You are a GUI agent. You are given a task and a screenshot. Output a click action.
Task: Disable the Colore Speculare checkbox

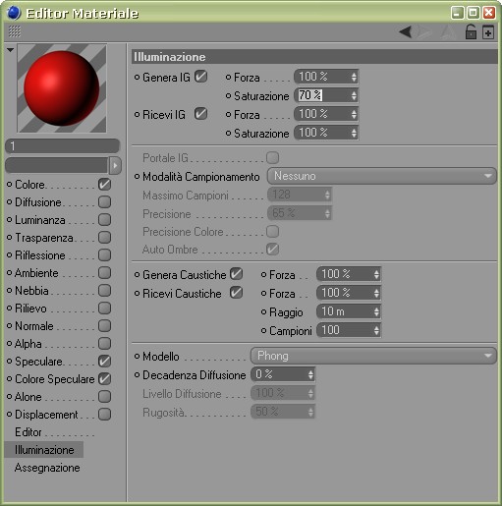point(104,379)
